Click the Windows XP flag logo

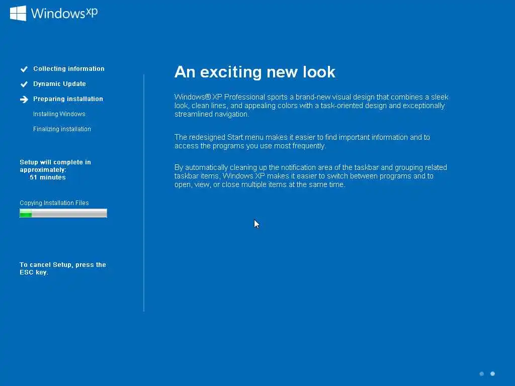(18, 13)
